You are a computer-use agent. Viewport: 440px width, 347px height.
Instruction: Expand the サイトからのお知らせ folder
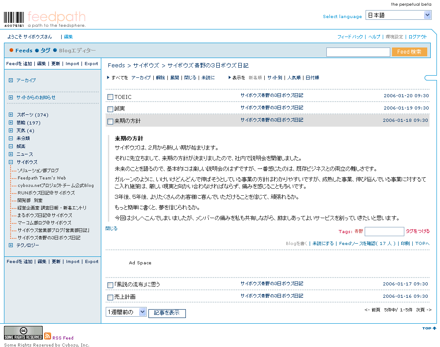click(x=11, y=97)
